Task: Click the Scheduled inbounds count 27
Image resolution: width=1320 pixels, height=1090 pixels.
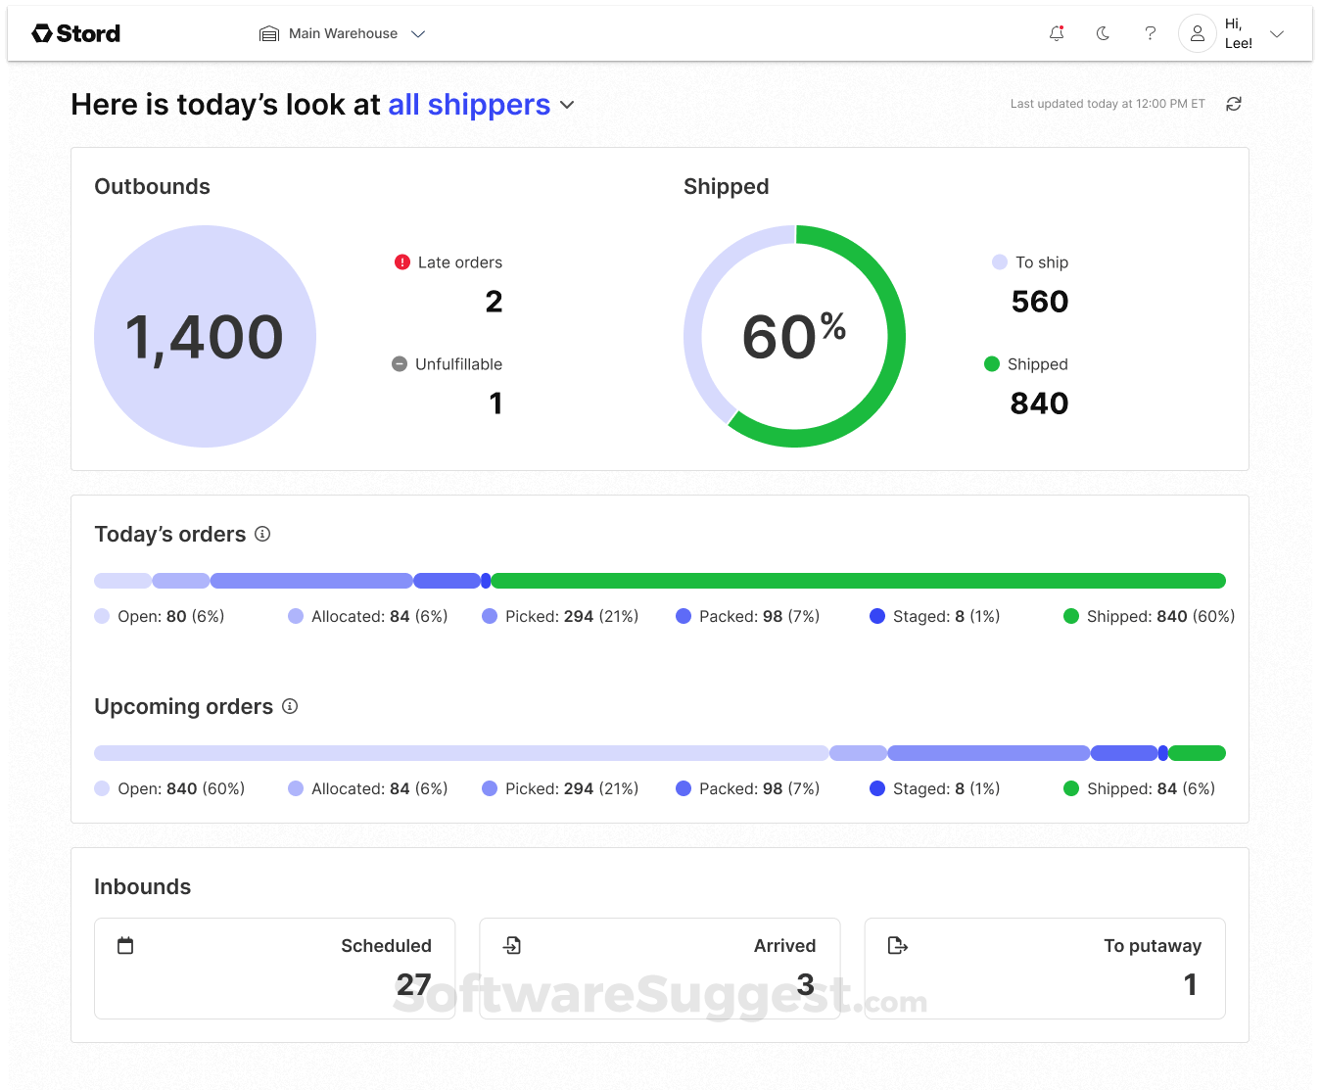Action: point(413,984)
